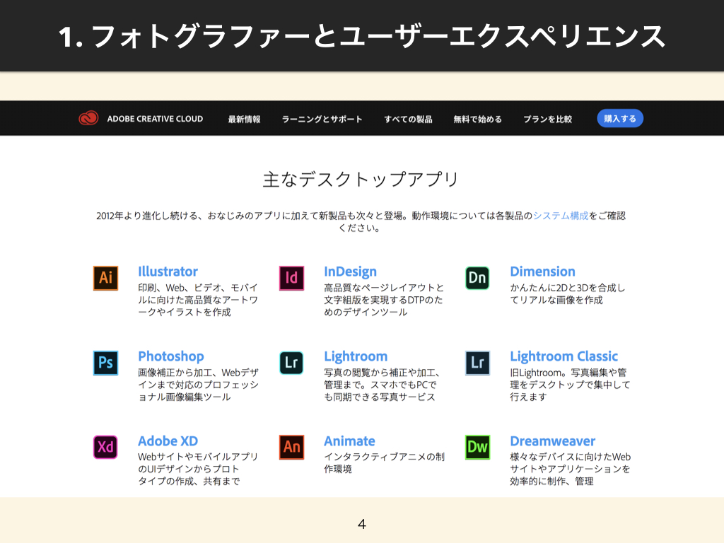Click the blue 購入する button

(620, 118)
